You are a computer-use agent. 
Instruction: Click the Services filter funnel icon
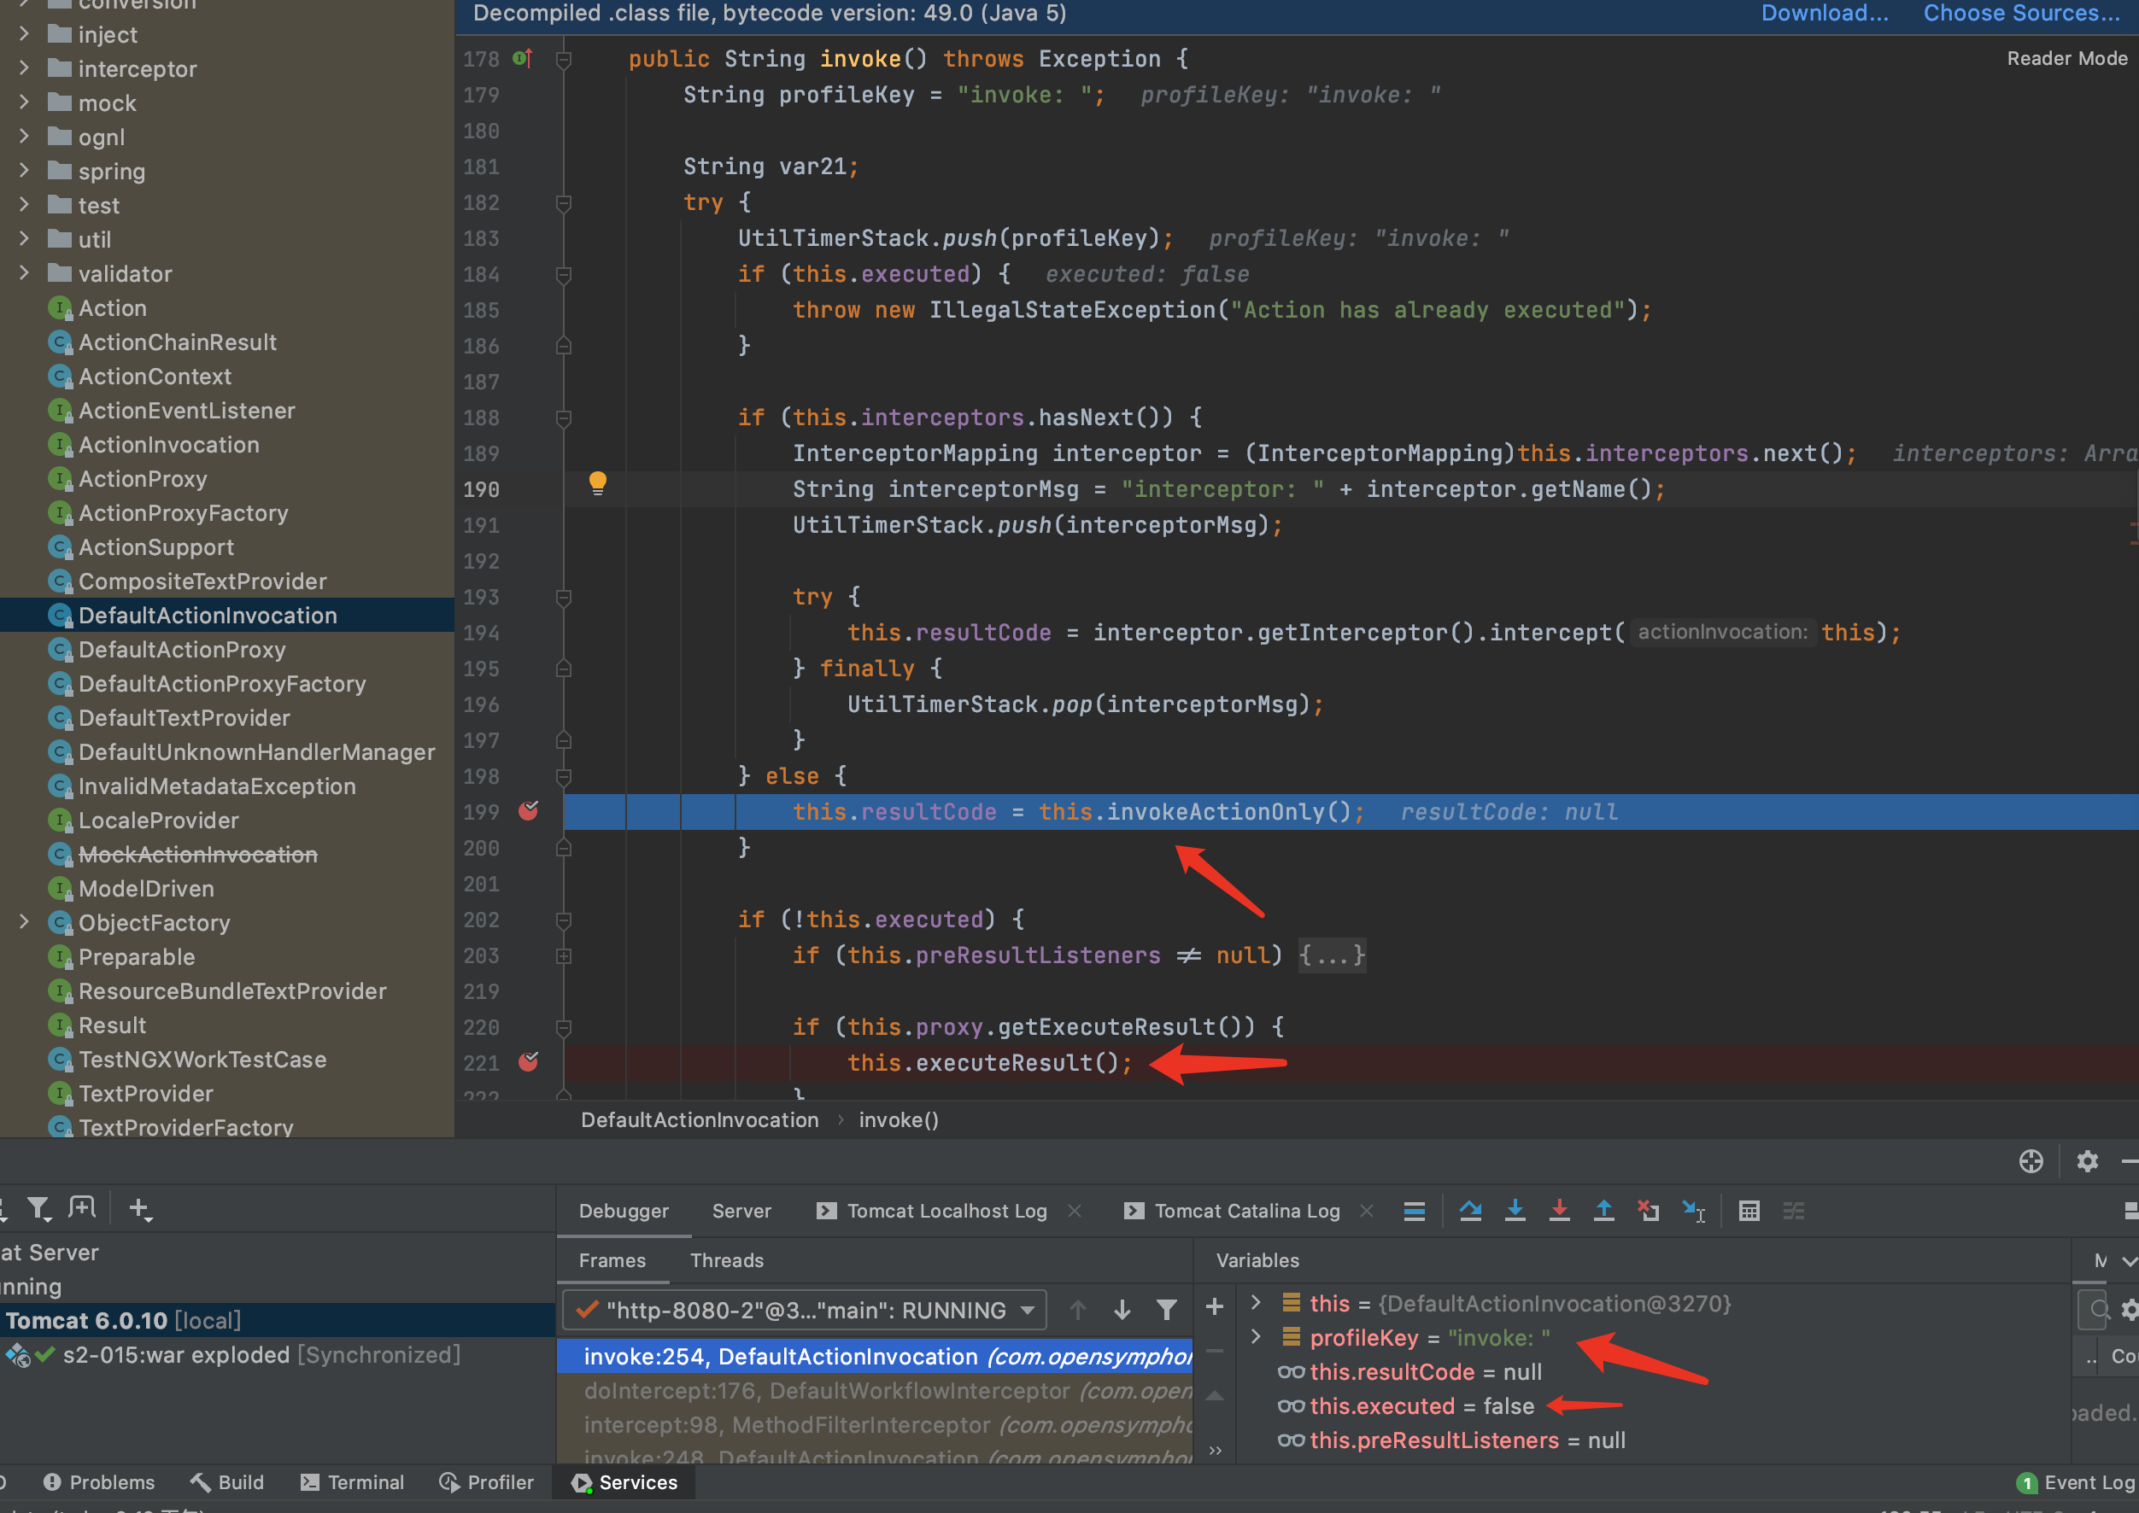pyautogui.click(x=38, y=1208)
